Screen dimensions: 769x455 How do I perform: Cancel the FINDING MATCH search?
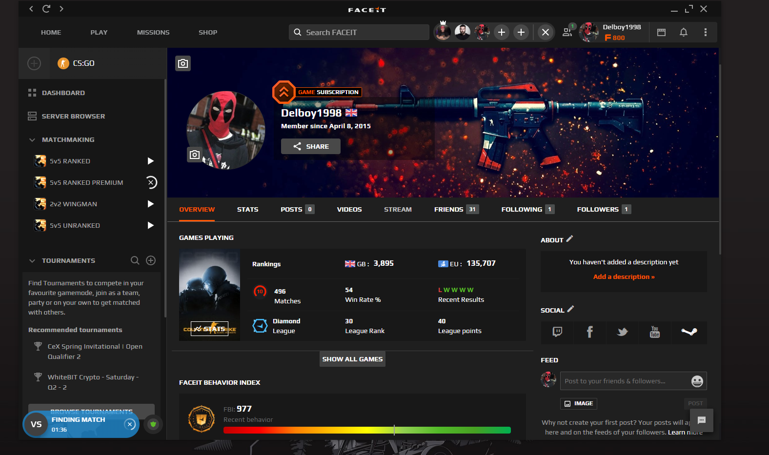(130, 424)
